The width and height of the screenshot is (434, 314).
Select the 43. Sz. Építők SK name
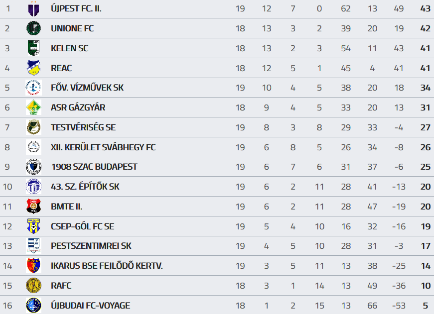click(x=85, y=187)
